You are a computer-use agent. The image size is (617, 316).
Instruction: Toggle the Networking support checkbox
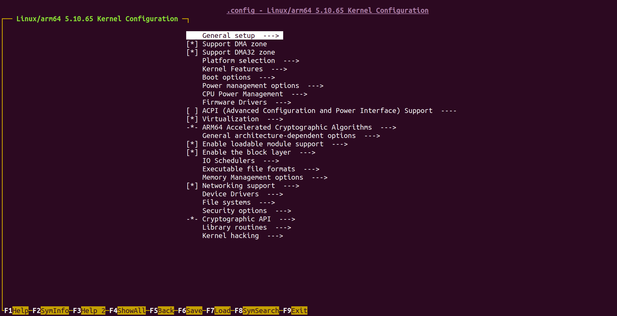pos(192,186)
